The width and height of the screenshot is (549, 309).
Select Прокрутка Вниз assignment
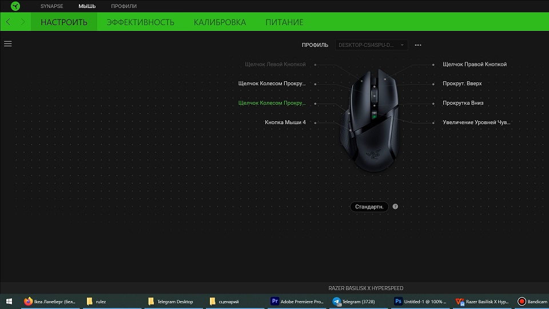[463, 102]
